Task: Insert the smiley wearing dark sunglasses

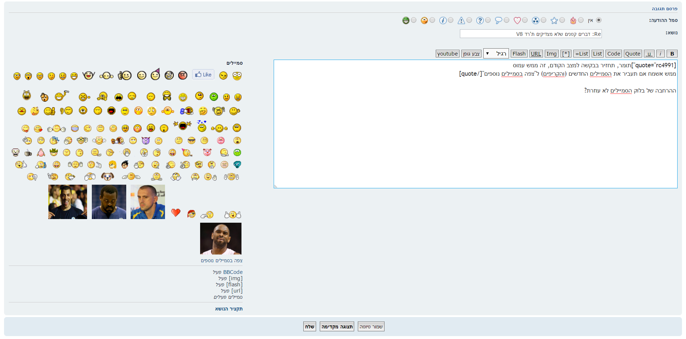Action: pos(191,140)
